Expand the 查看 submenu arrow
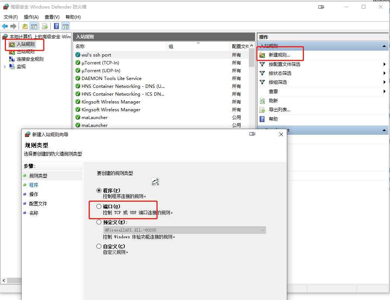Image resolution: width=390 pixels, height=300 pixels. tap(384, 92)
